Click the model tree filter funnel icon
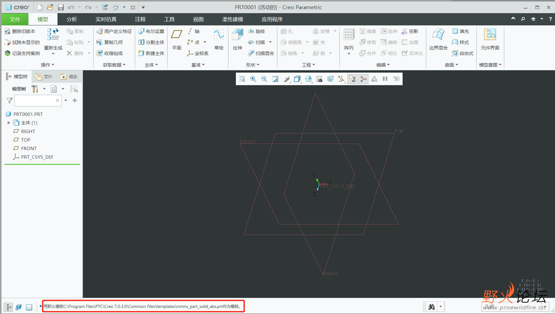This screenshot has height=314, width=555. tap(9, 101)
